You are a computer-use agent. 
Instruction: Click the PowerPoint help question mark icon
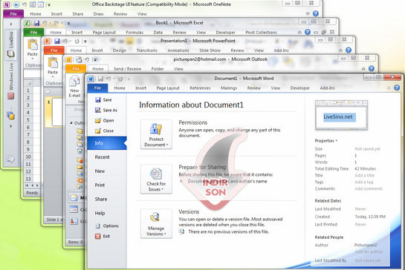[349, 50]
